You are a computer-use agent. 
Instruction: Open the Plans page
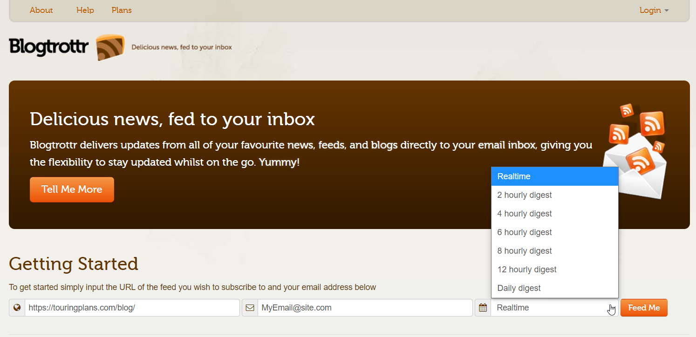122,10
